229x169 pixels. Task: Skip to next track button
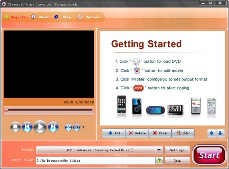coord(53,127)
